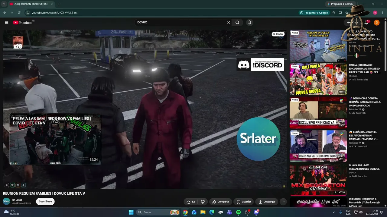387x217 pixels.
Task: Share the video using Compartir
Action: click(220, 202)
